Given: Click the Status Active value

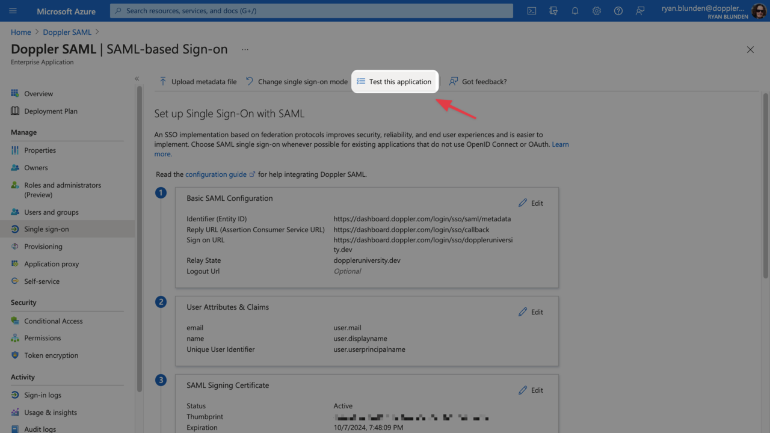Looking at the screenshot, I should coord(343,406).
